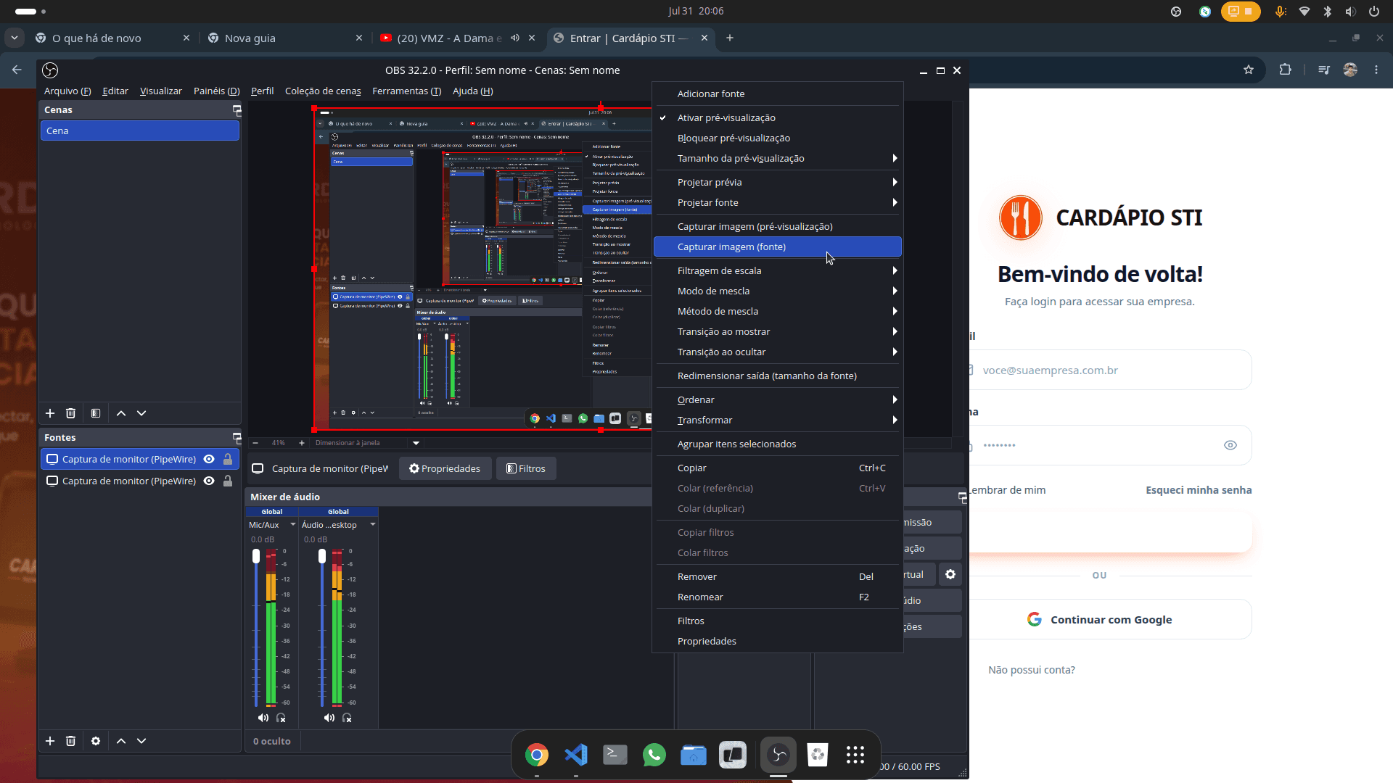Toggle Bloquear pré-visualização

coord(778,138)
